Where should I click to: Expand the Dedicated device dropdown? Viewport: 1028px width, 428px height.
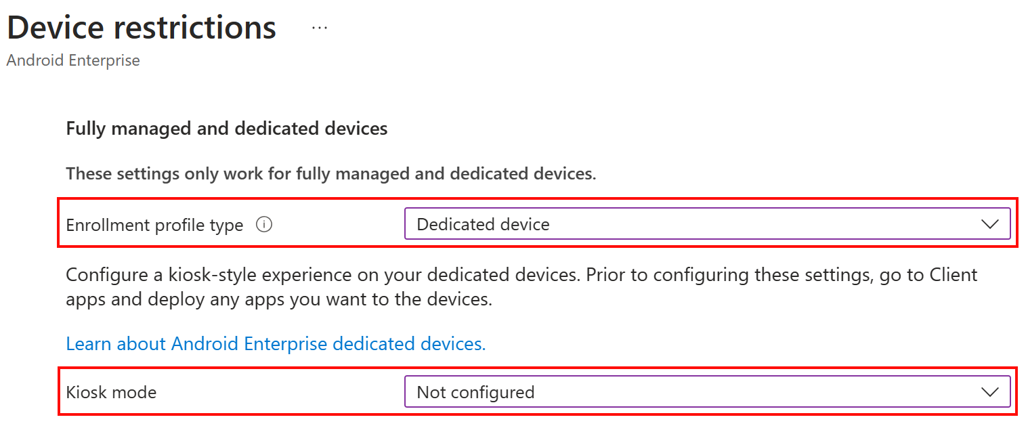[x=706, y=224]
